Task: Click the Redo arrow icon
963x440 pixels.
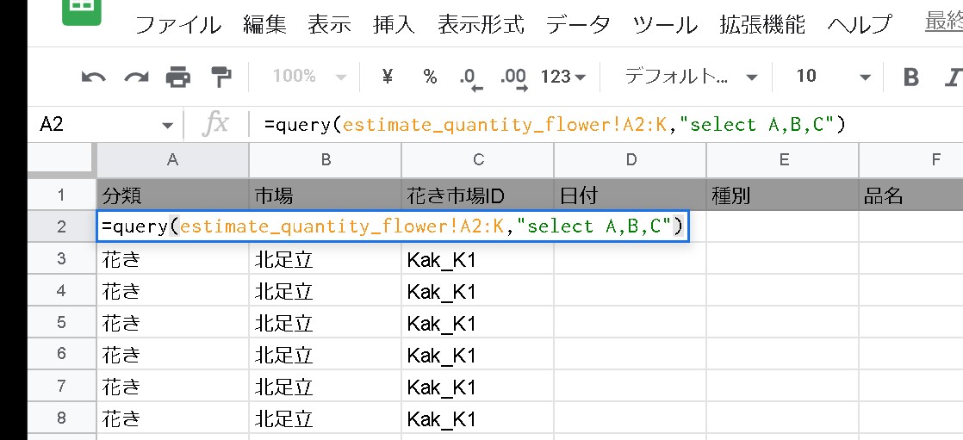Action: click(136, 77)
